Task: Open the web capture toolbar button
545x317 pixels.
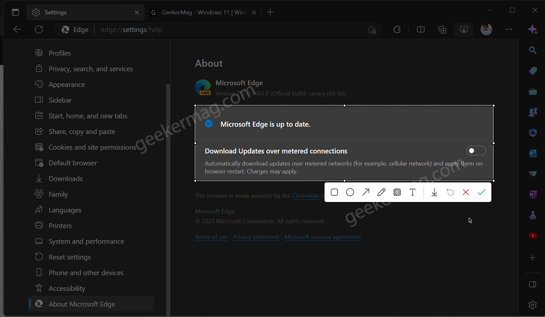Action: pos(464,29)
